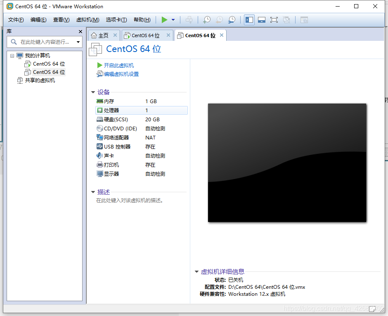This screenshot has height=316, width=388.
Task: Open the power options dropdown arrow
Action: [173, 20]
